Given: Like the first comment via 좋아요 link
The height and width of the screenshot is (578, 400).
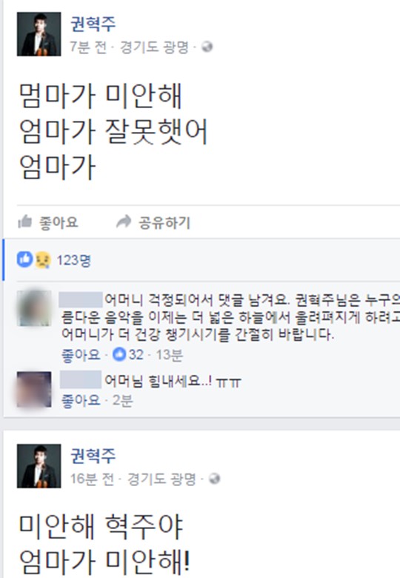Looking at the screenshot, I should click(81, 355).
